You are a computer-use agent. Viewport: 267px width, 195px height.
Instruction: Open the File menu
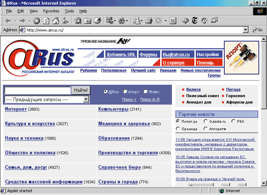coord(9,11)
